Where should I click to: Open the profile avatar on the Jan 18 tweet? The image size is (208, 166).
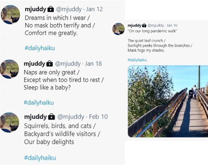pyautogui.click(x=10, y=69)
